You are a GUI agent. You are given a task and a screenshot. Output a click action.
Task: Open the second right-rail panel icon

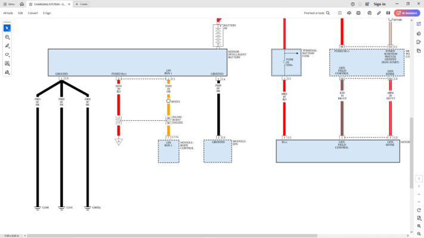tap(419, 33)
